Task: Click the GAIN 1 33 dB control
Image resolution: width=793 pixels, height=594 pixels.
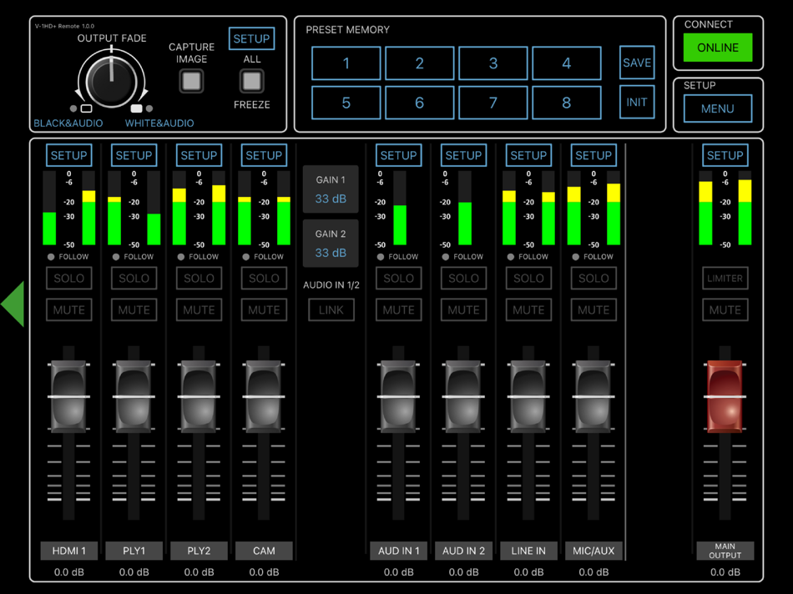Action: point(331,189)
